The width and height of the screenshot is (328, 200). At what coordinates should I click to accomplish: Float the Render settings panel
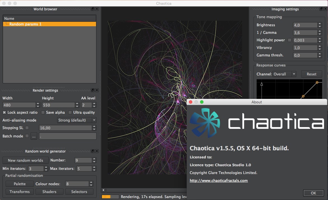click(x=93, y=90)
